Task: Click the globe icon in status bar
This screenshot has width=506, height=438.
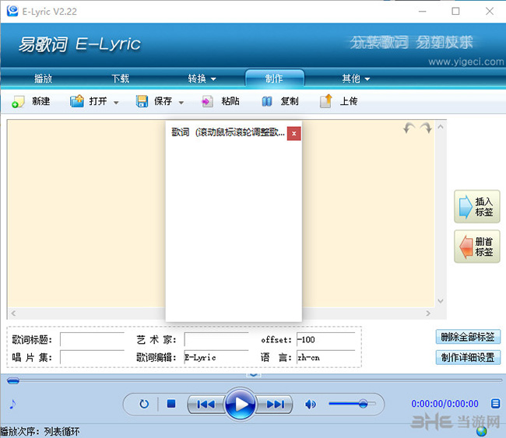Action: 481,431
